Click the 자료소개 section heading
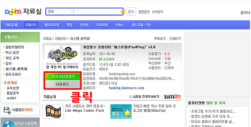The height and width of the screenshot is (127, 251). [x=50, y=97]
